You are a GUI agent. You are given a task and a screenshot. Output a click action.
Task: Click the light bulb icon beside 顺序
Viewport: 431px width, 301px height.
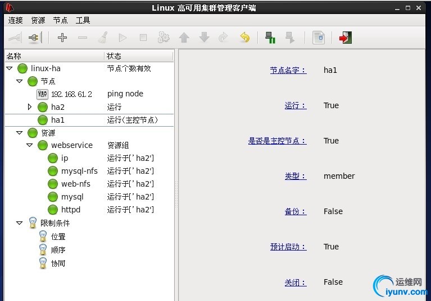(x=43, y=250)
